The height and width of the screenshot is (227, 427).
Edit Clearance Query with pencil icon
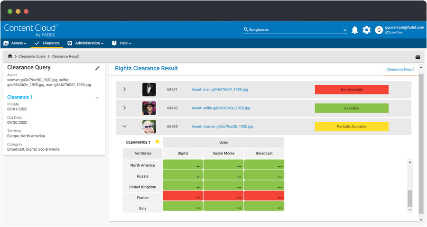tap(97, 68)
